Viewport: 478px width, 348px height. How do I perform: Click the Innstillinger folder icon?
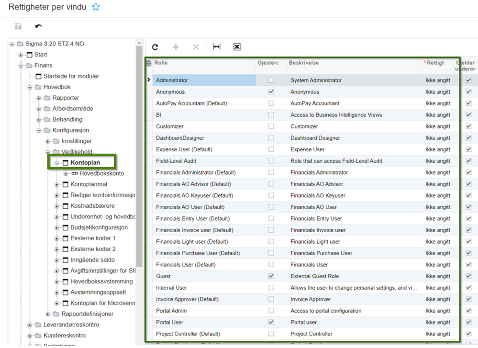pyautogui.click(x=56, y=141)
